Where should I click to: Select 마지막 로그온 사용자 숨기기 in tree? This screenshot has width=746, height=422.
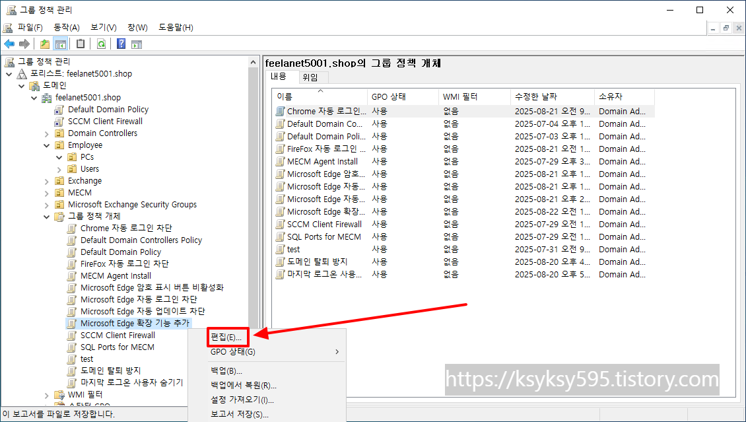coord(132,383)
